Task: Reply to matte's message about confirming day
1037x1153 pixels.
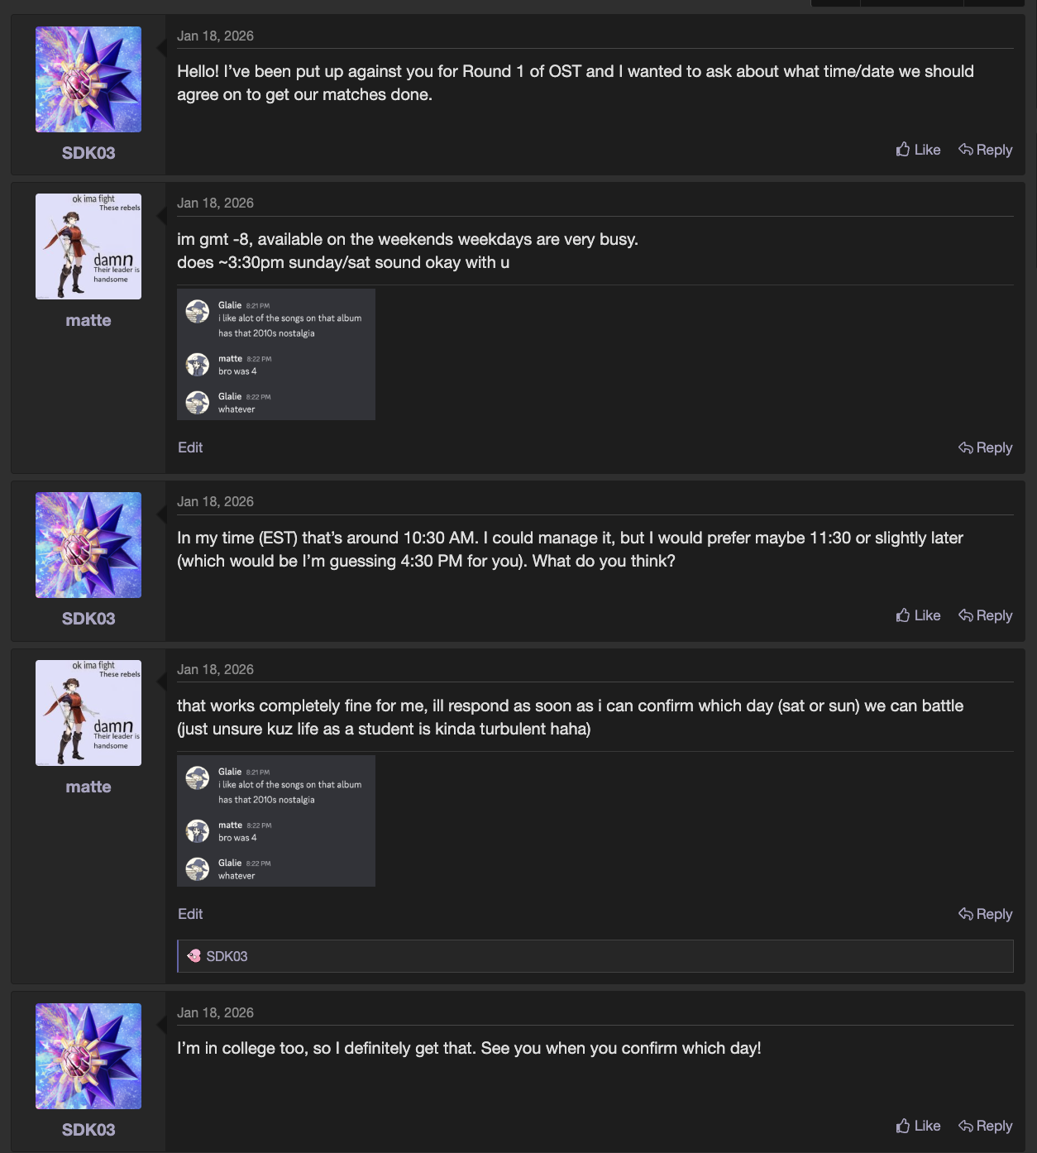Action: click(x=985, y=914)
